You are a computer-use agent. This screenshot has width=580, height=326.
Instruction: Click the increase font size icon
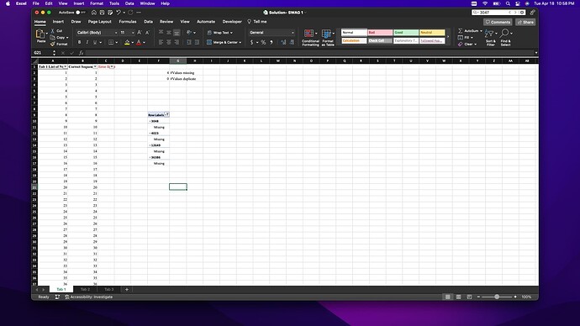point(140,33)
